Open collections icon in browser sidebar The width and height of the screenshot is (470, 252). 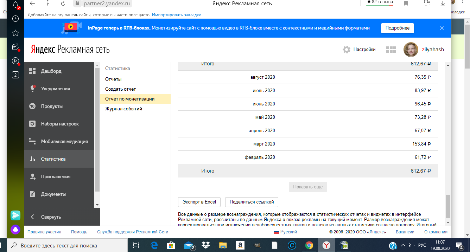click(x=15, y=47)
